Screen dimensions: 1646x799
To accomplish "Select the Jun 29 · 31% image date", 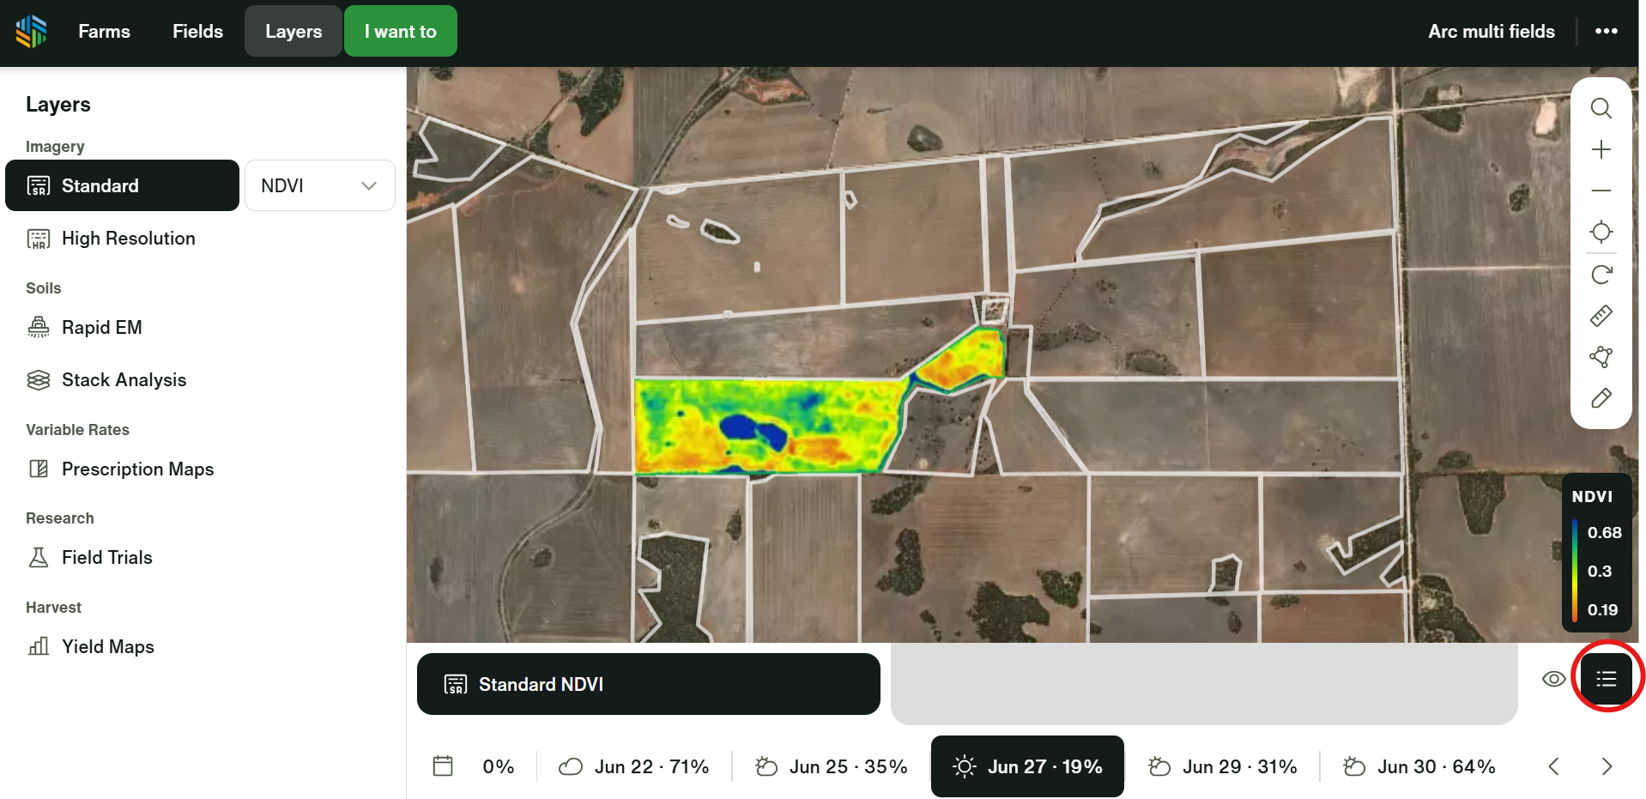I will [x=1223, y=766].
